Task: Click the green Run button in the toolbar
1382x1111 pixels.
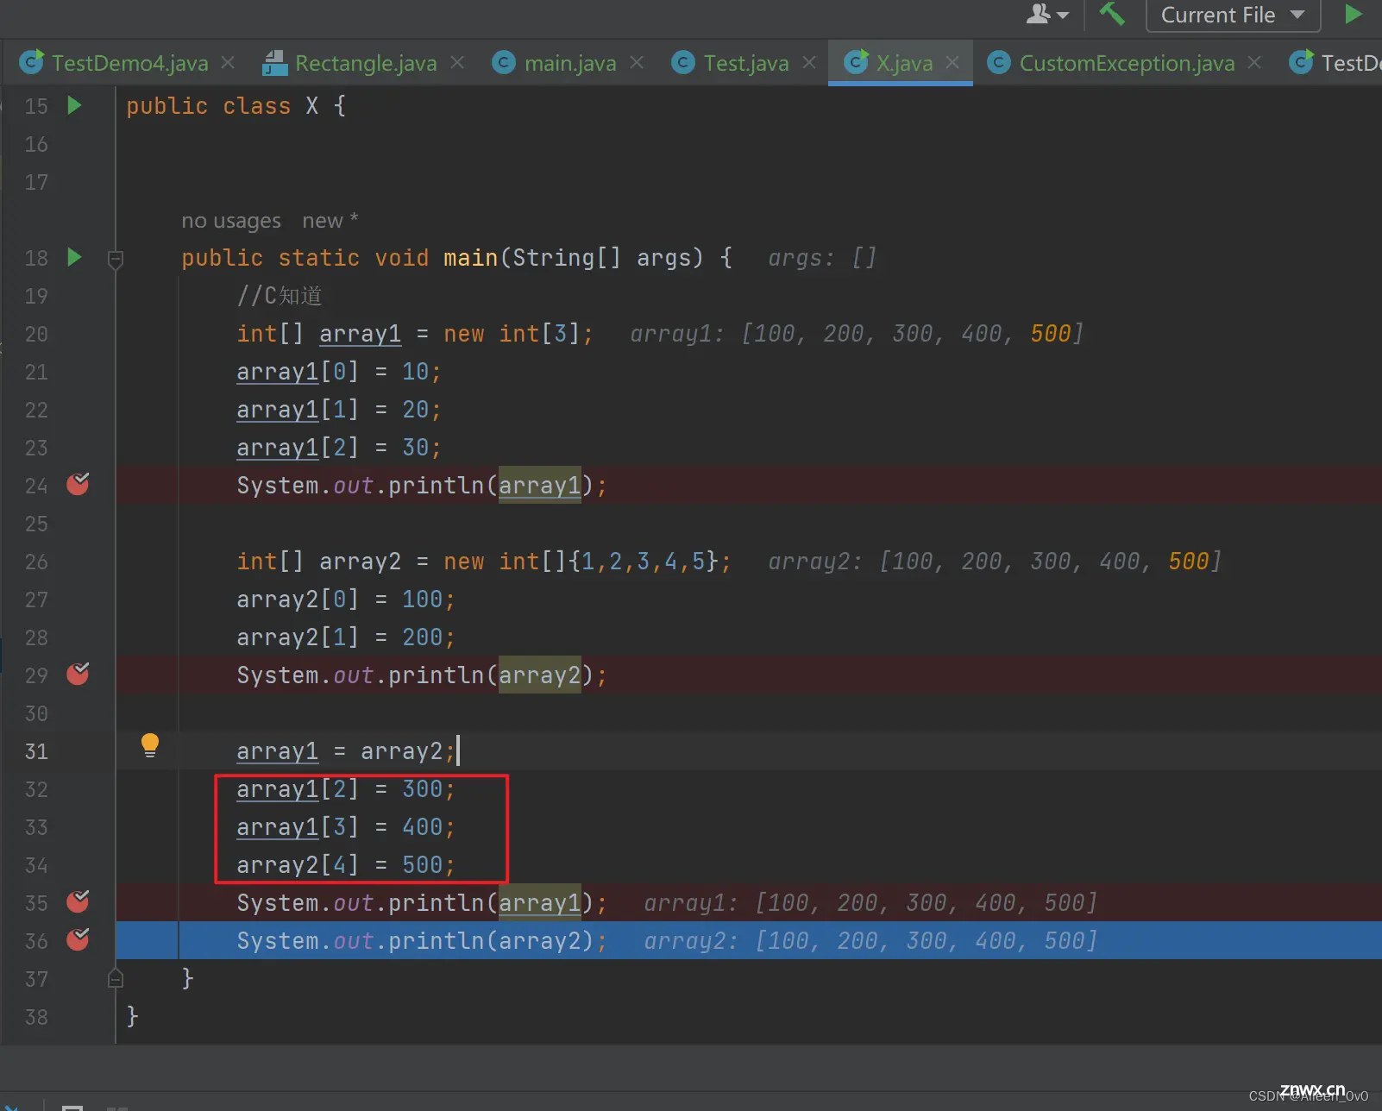Action: click(x=1353, y=14)
